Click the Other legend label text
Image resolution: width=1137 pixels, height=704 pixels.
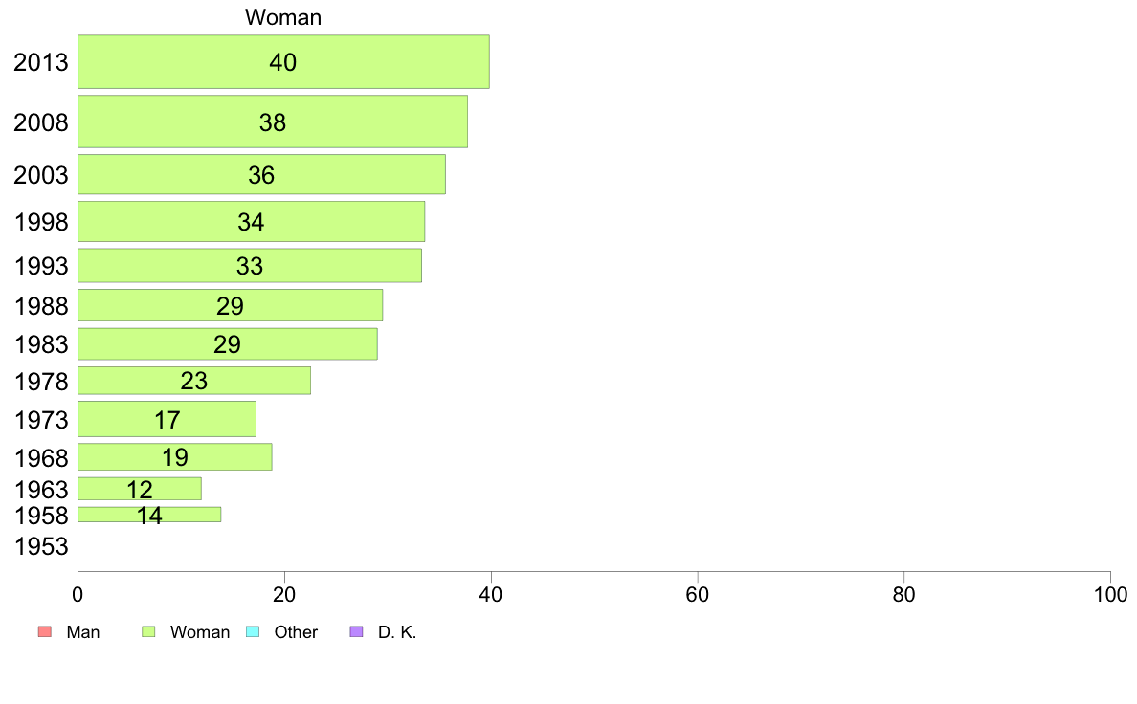(x=296, y=632)
